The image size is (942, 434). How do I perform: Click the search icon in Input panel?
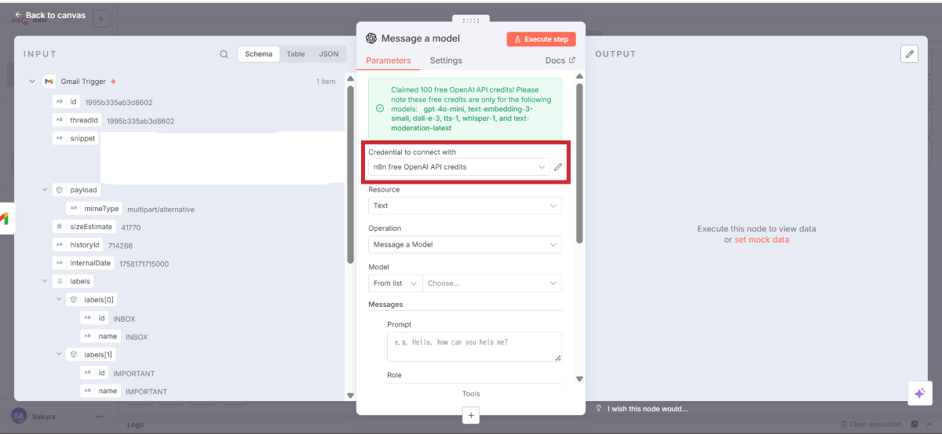pos(224,54)
